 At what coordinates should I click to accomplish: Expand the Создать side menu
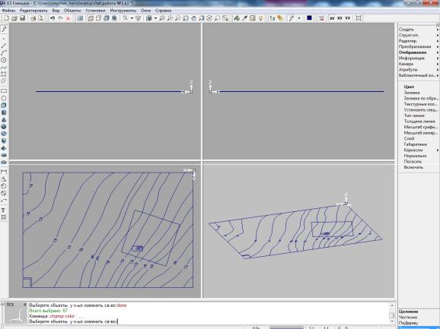coord(418,30)
